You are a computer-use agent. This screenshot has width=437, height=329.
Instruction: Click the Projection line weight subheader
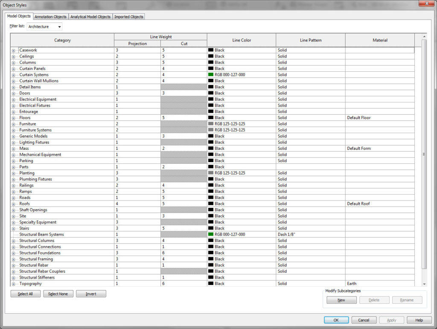(x=137, y=44)
